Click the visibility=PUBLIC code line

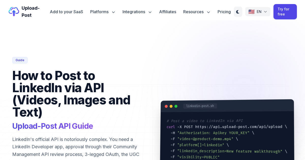[x=195, y=157]
